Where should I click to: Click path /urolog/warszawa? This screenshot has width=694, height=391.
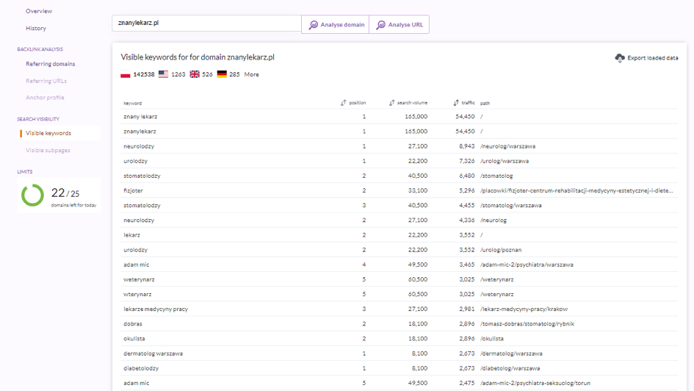pyautogui.click(x=504, y=161)
